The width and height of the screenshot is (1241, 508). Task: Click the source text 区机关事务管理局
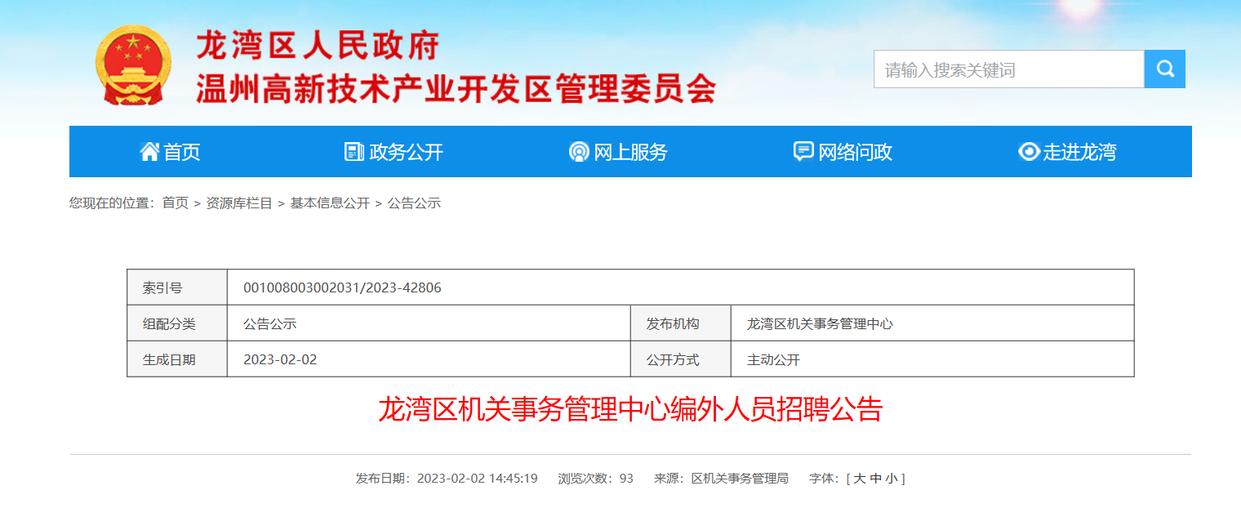740,479
